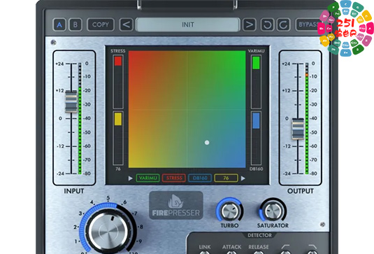The image size is (374, 254).
Task: Click the high-pass filter shape icon
Action: 285,246
